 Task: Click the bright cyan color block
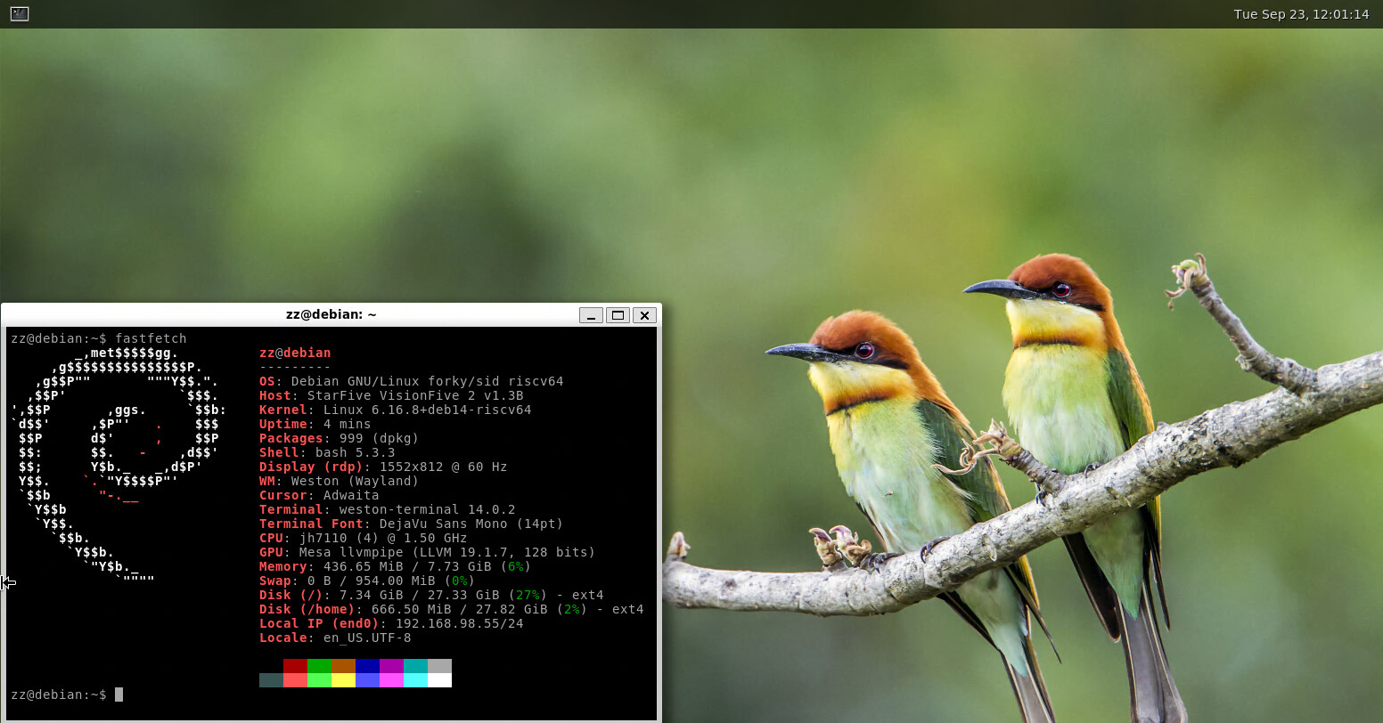pos(415,680)
